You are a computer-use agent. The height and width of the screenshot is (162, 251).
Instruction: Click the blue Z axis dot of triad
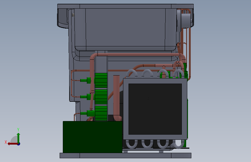19,144
